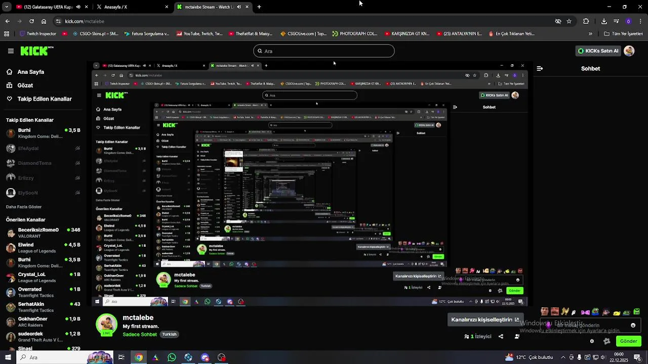Select Takip Edilen Kanallar in the sidebar menu
The height and width of the screenshot is (364, 648).
(45, 99)
